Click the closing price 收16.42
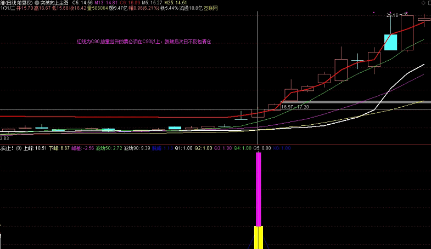 [78, 8]
